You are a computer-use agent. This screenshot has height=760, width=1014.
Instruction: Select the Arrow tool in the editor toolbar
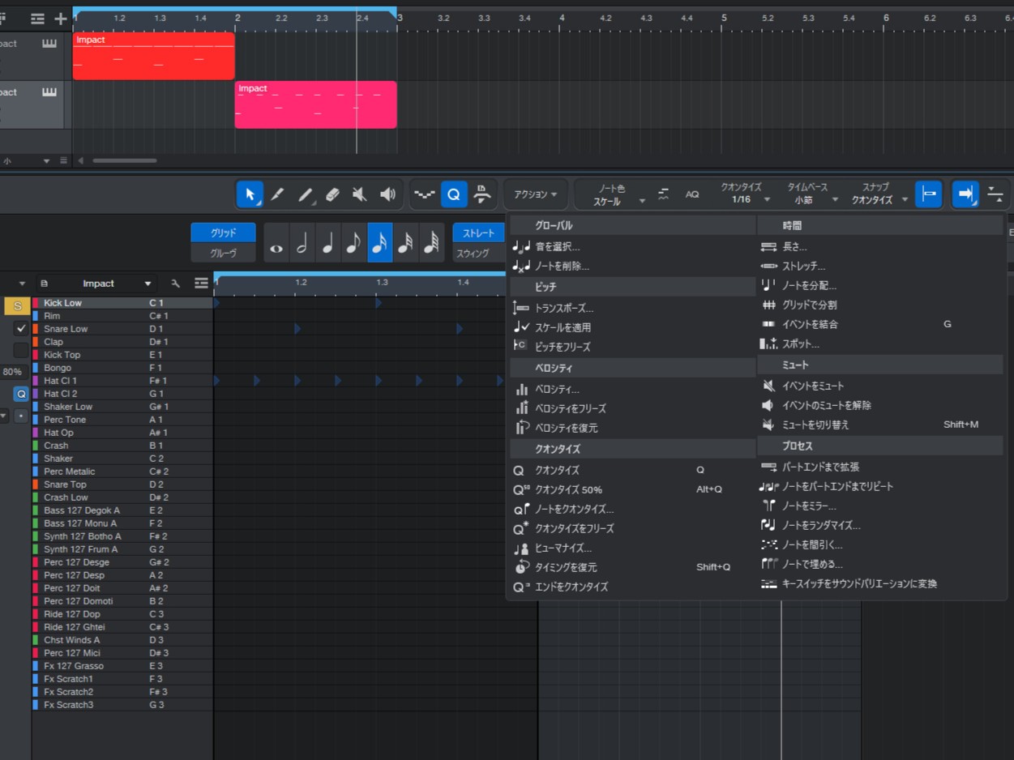click(250, 194)
